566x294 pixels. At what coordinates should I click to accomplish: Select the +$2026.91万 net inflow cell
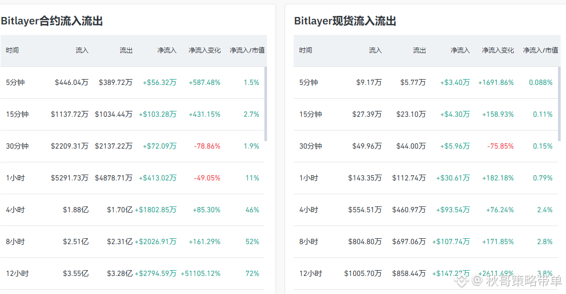click(x=155, y=241)
